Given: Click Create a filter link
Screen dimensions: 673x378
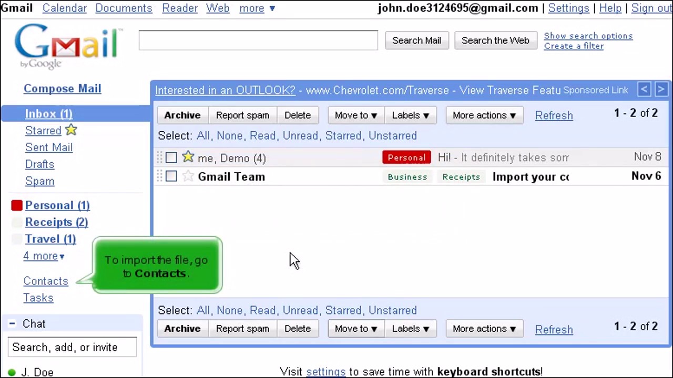Looking at the screenshot, I should (x=574, y=46).
